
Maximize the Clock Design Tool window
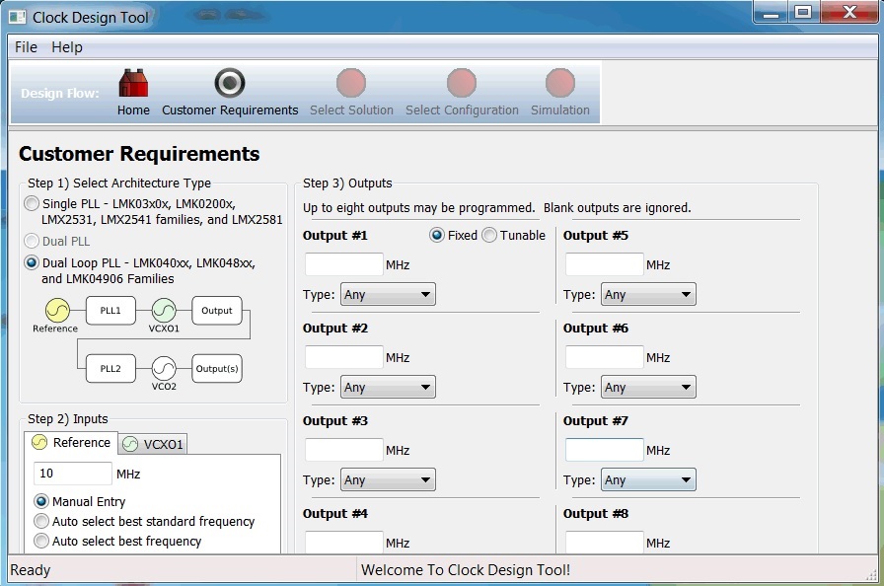(x=803, y=12)
